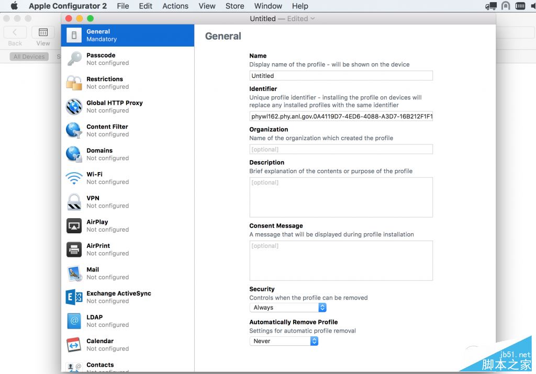
Task: Open the Wi-Fi payload icon
Action: tap(74, 178)
